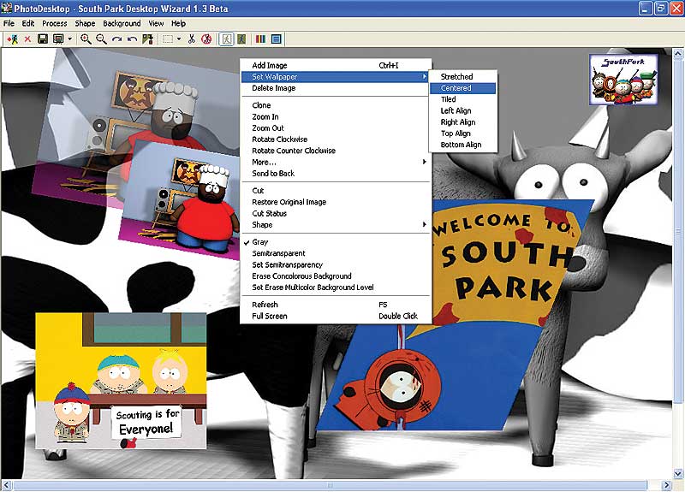This screenshot has height=492, width=685.
Task: Choose Restore Original Image
Action: [x=336, y=202]
